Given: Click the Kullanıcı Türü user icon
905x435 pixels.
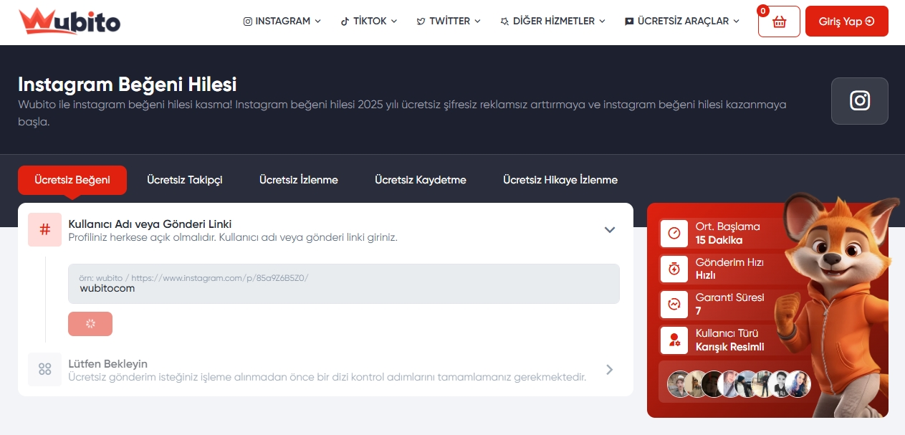Looking at the screenshot, I should [674, 340].
